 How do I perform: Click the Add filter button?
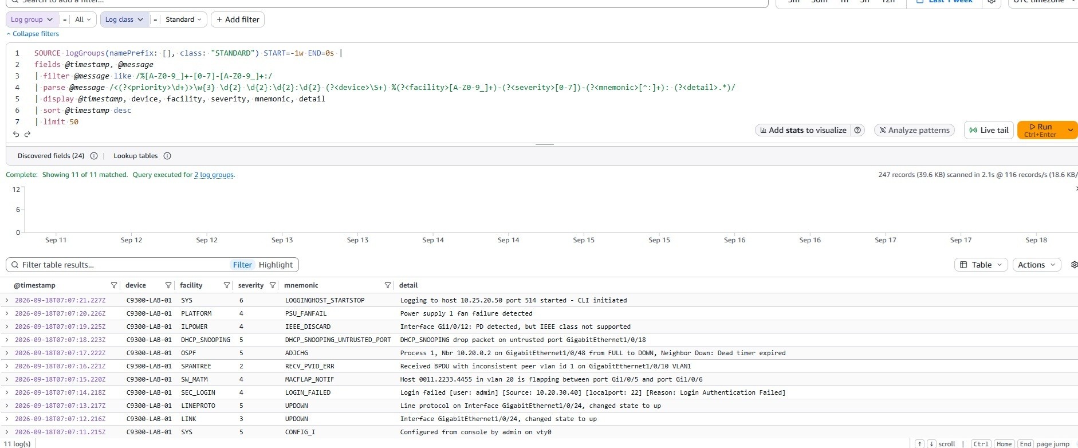(x=238, y=19)
